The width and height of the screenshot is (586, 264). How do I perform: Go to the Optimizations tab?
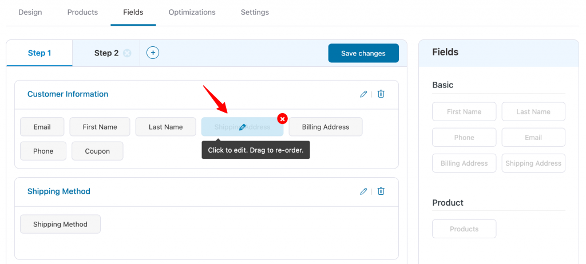coord(192,13)
